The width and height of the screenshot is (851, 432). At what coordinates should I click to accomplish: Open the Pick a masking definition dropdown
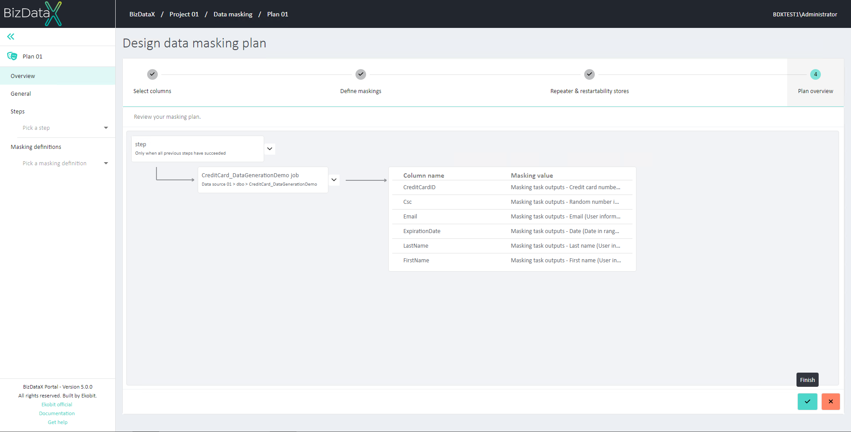coord(65,163)
